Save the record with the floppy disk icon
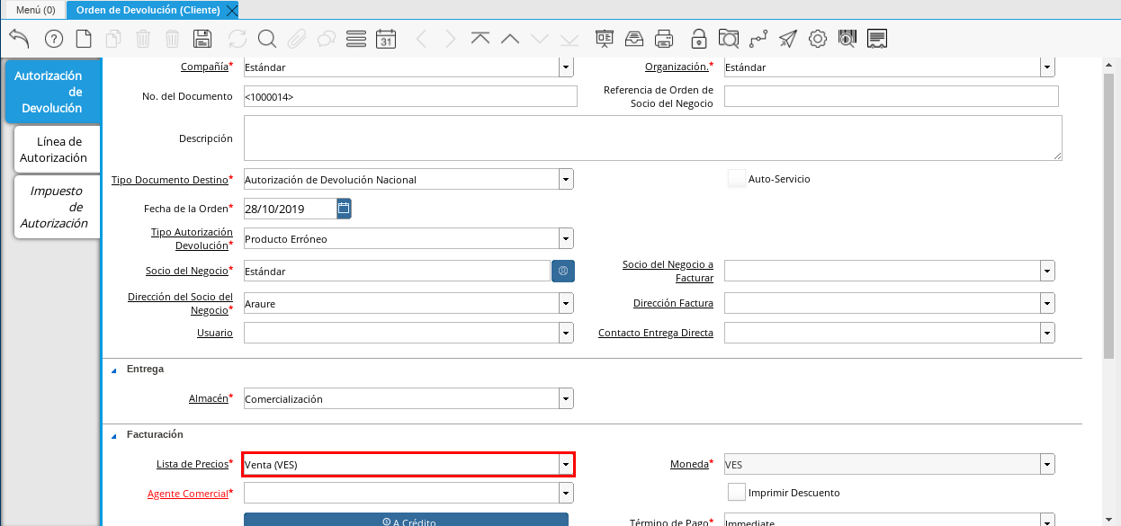The height and width of the screenshot is (526, 1121). tap(202, 39)
